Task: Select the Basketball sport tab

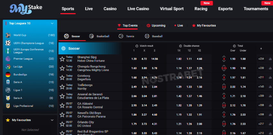Action: [x=99, y=36]
